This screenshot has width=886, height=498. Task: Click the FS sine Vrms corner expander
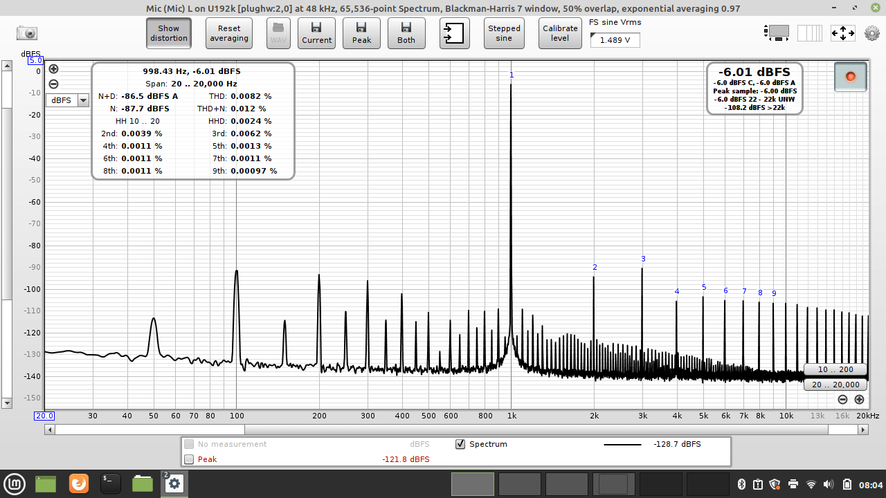[594, 36]
